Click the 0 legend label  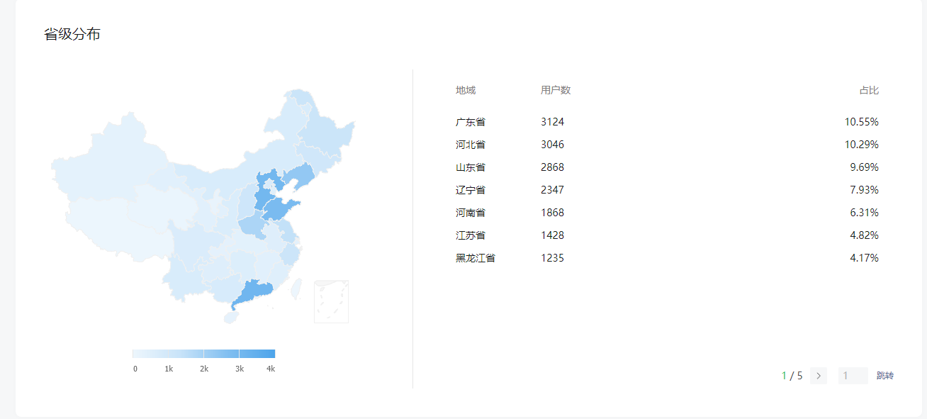coord(135,369)
